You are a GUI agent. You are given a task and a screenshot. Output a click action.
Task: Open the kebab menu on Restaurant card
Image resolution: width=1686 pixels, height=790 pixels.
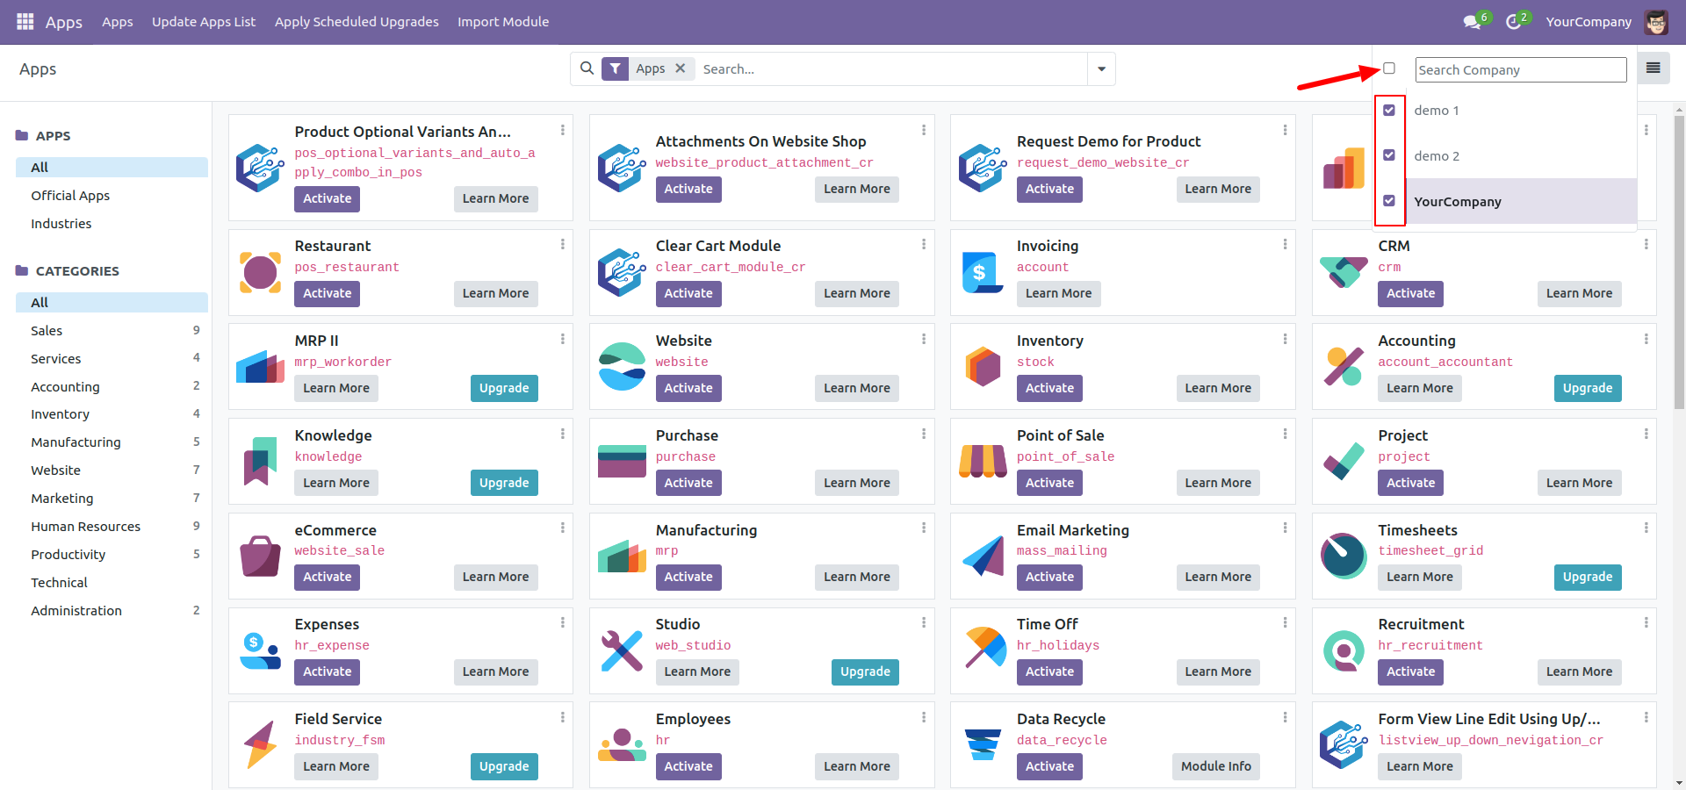pyautogui.click(x=563, y=244)
